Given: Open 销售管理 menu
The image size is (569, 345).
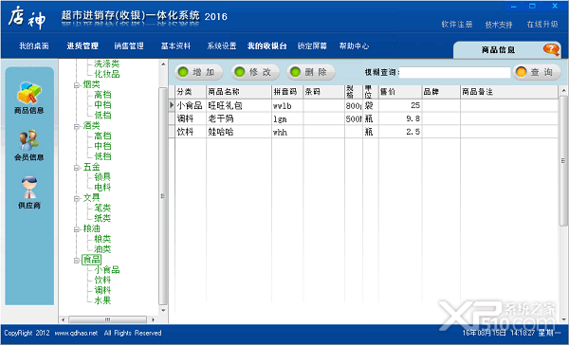Looking at the screenshot, I should tap(129, 46).
